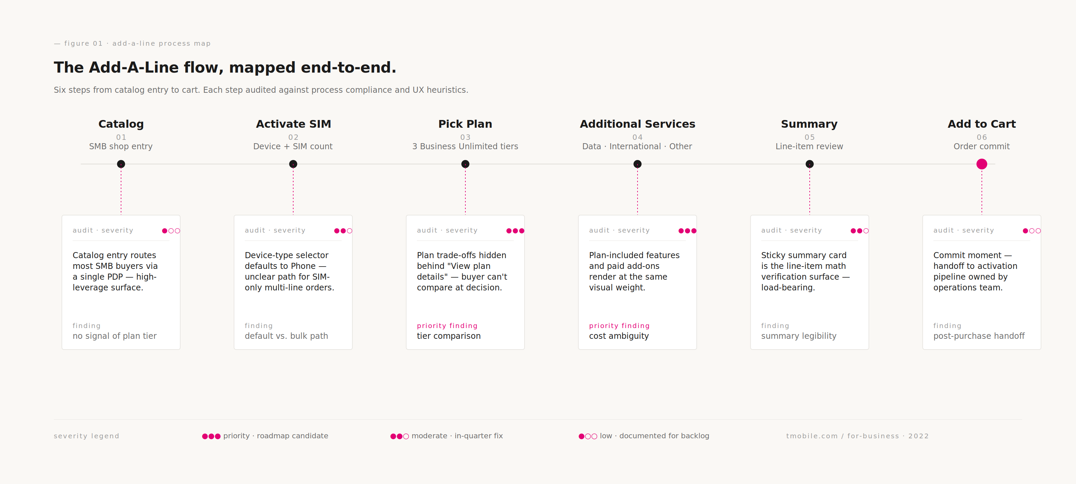Select the severity dots on Additional Services card
Screen dimensions: 1076x484
687,230
